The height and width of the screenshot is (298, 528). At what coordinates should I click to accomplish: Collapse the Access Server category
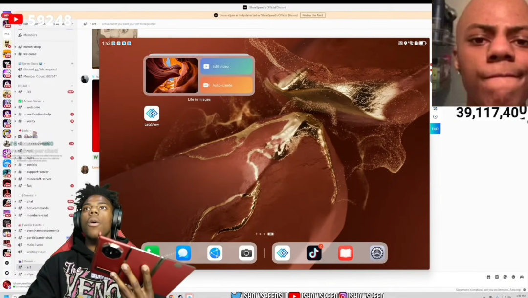(32, 101)
